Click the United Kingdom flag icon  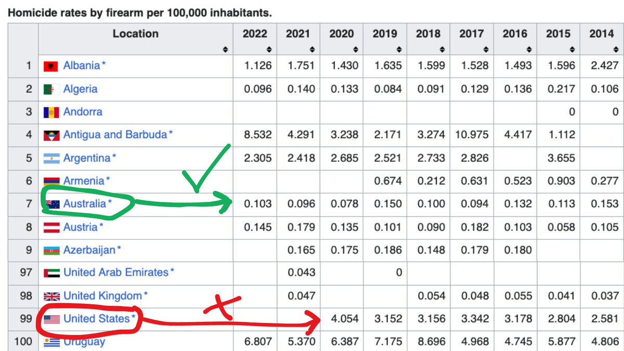[51, 296]
